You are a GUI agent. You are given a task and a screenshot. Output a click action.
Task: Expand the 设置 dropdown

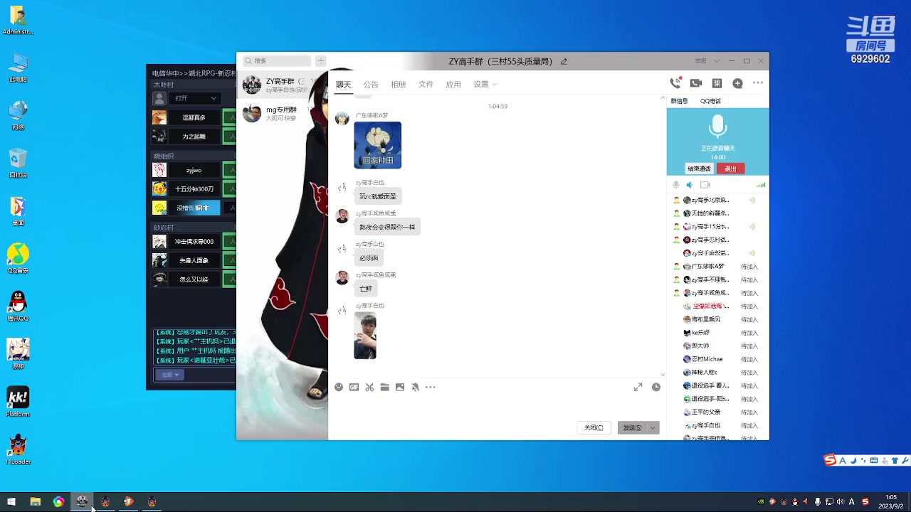pyautogui.click(x=485, y=84)
